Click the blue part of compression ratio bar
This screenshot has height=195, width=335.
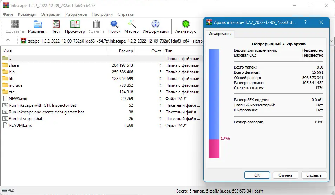[x=214, y=94]
